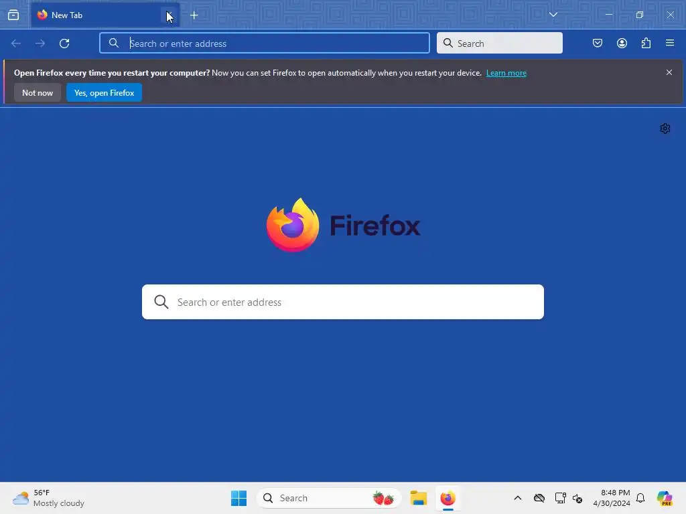Click strawberry search highlight in taskbar
The height and width of the screenshot is (514, 686).
coord(383,498)
